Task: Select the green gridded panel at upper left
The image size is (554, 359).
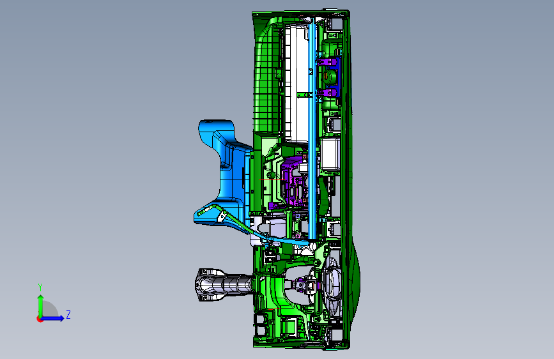Action: tap(268, 79)
